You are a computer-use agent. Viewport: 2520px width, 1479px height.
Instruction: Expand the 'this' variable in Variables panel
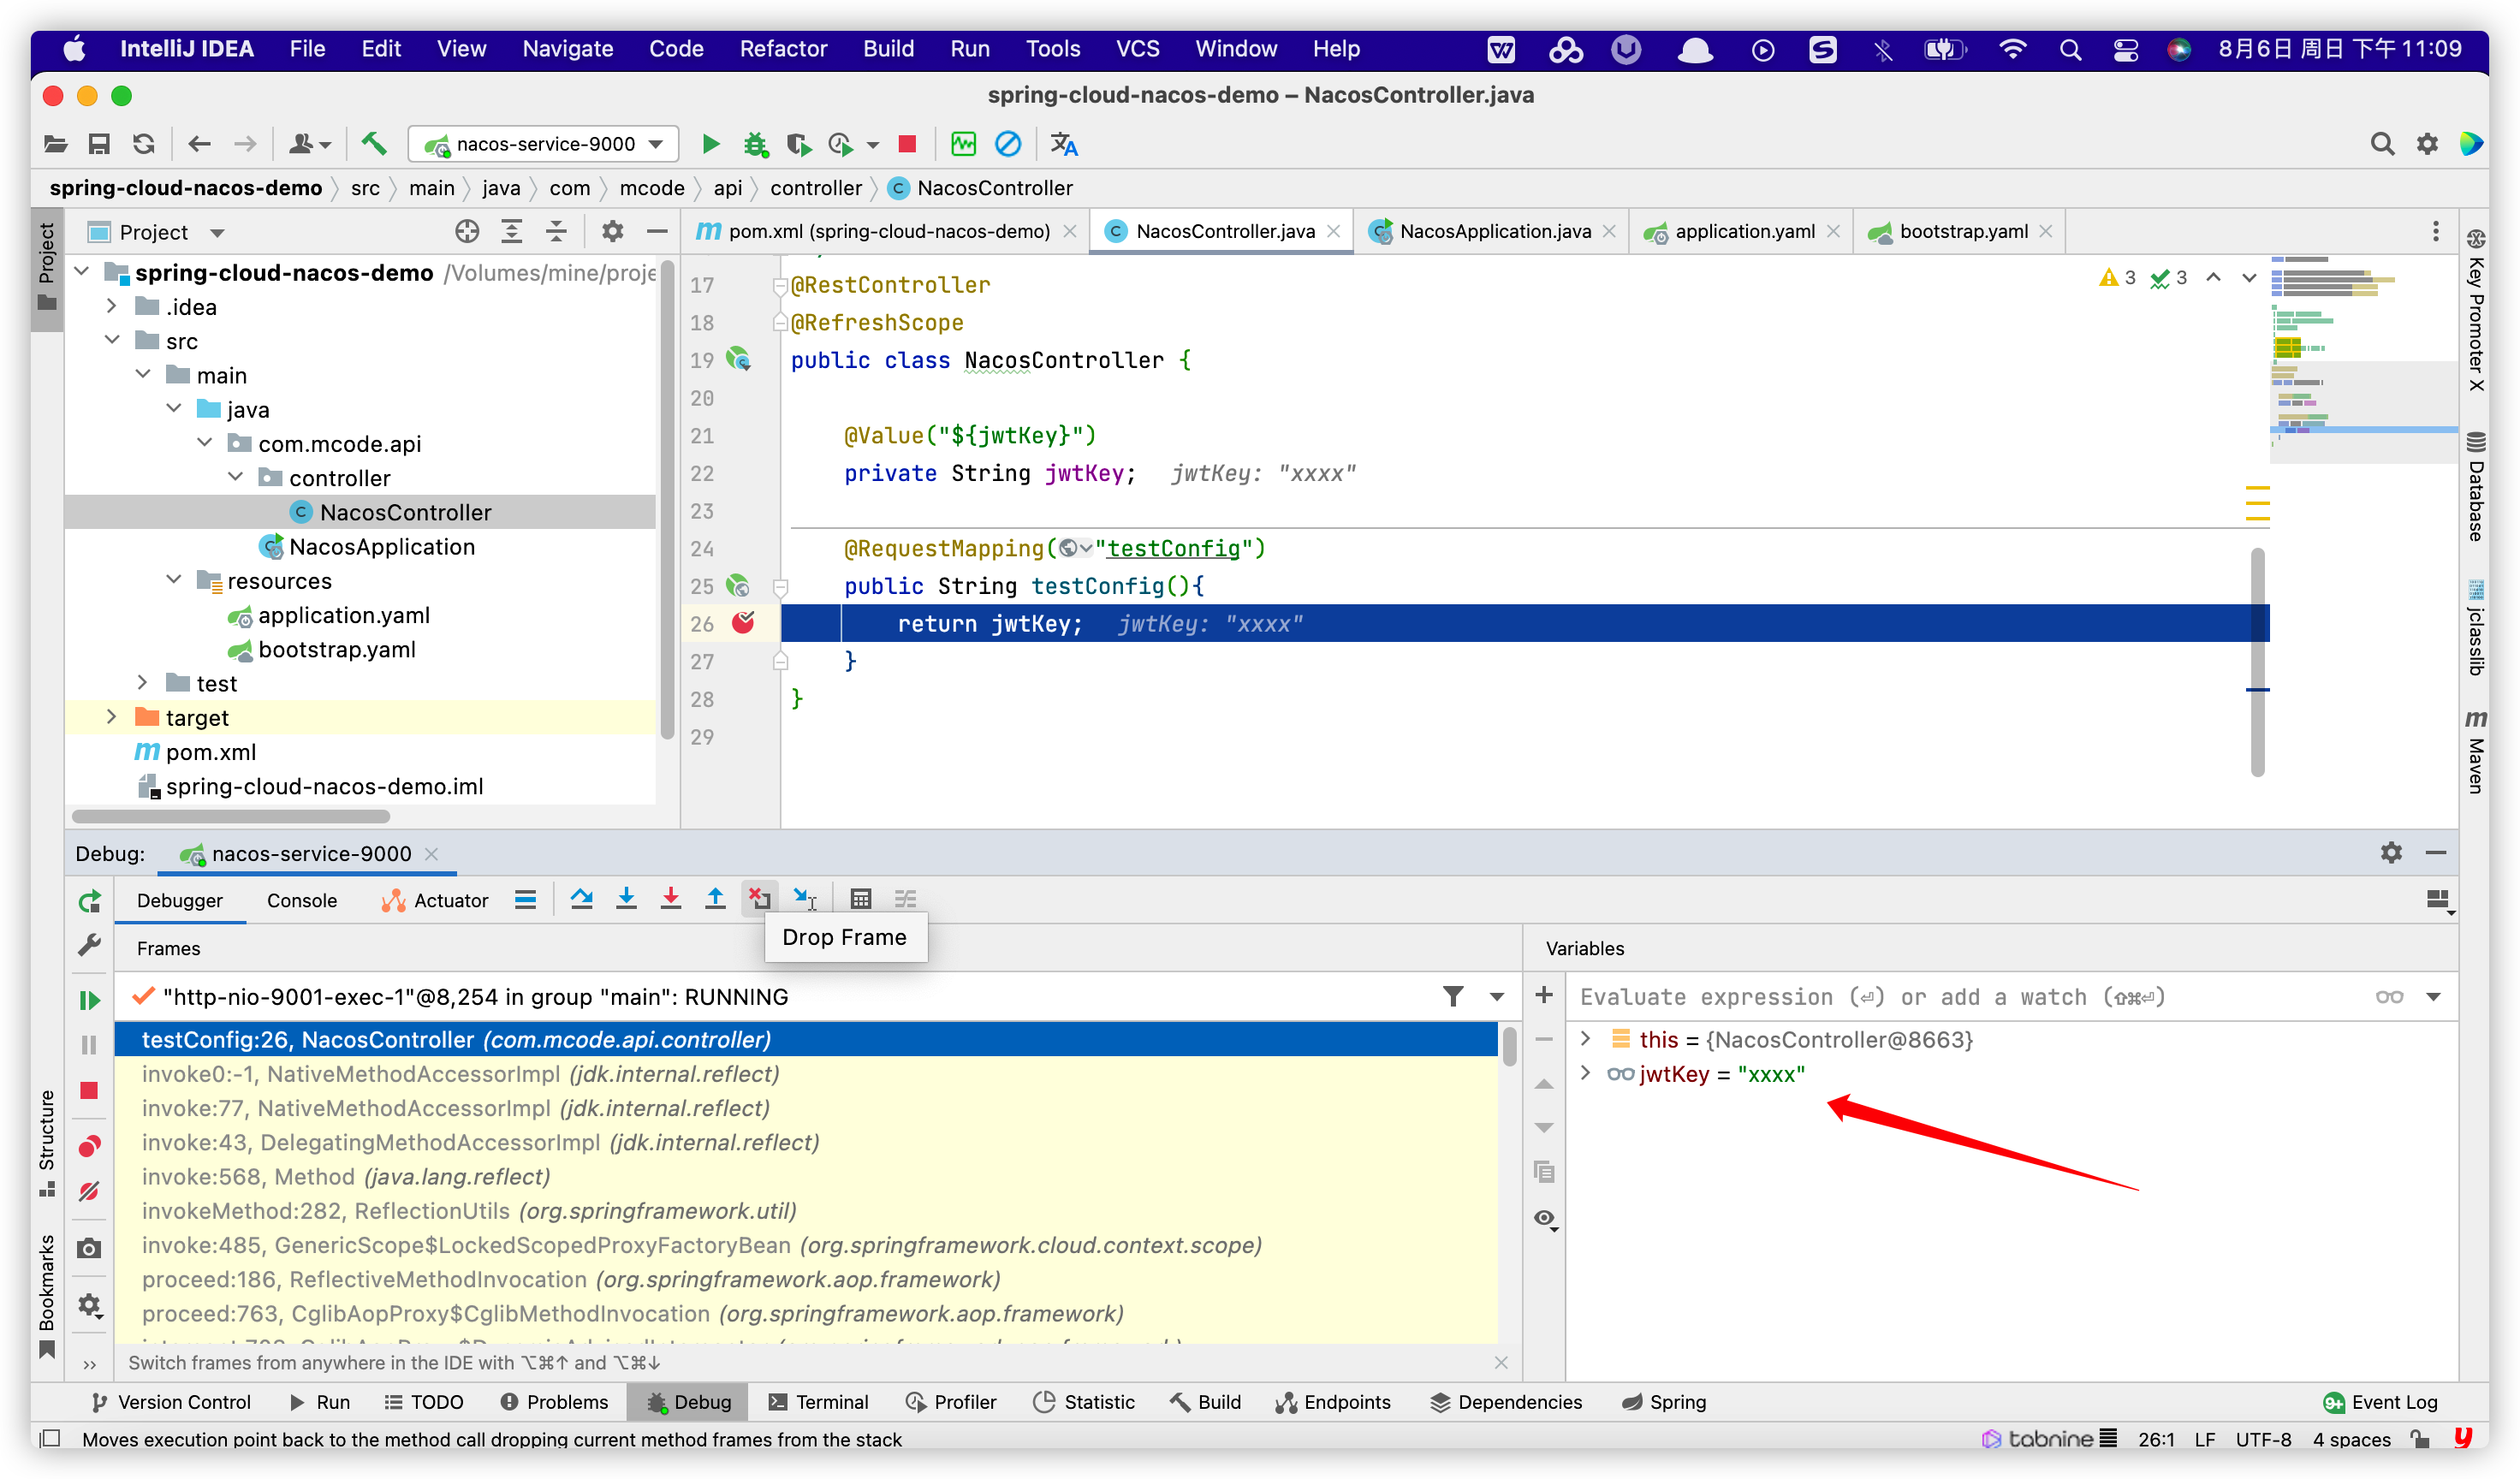[x=1587, y=1039]
